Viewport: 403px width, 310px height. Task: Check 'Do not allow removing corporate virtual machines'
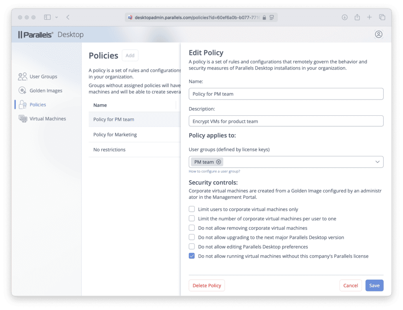(x=192, y=228)
